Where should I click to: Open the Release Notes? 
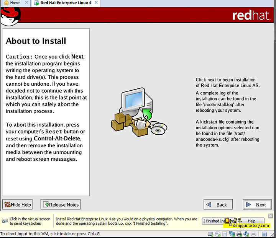(61, 204)
